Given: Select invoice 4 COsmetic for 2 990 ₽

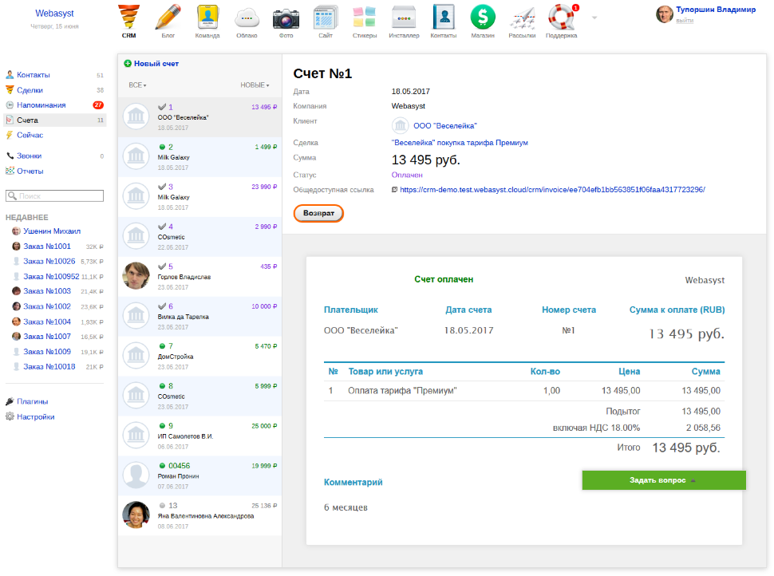Looking at the screenshot, I should 200,237.
